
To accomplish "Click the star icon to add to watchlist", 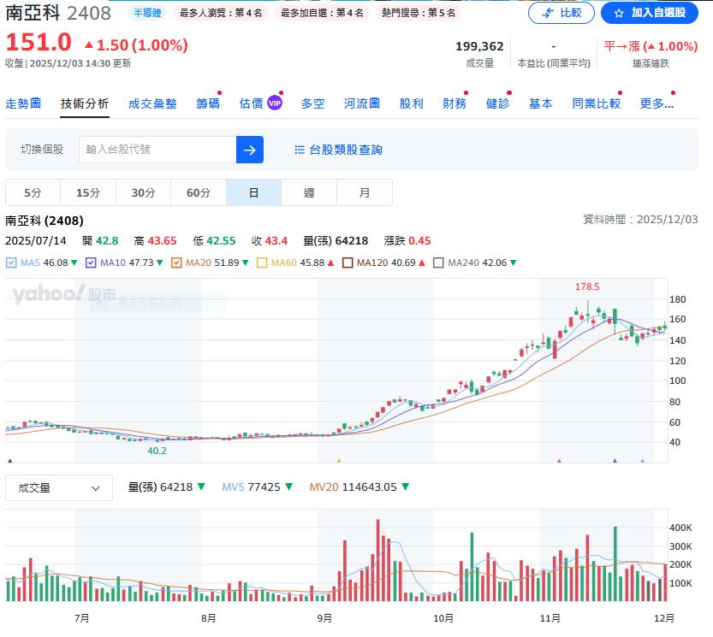I will coord(619,13).
